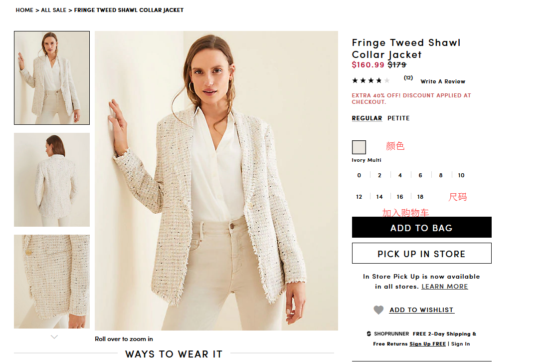Image resolution: width=549 pixels, height=364 pixels.
Task: Open All Sale breadcrumb link
Action: [53, 10]
